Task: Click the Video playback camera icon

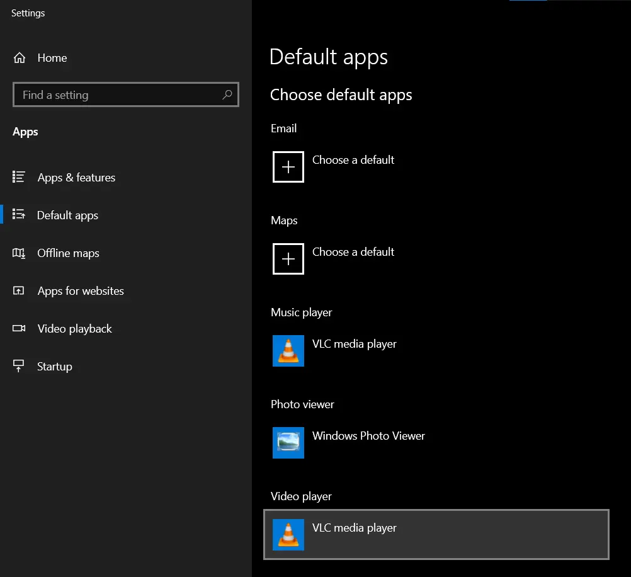Action: click(x=18, y=328)
